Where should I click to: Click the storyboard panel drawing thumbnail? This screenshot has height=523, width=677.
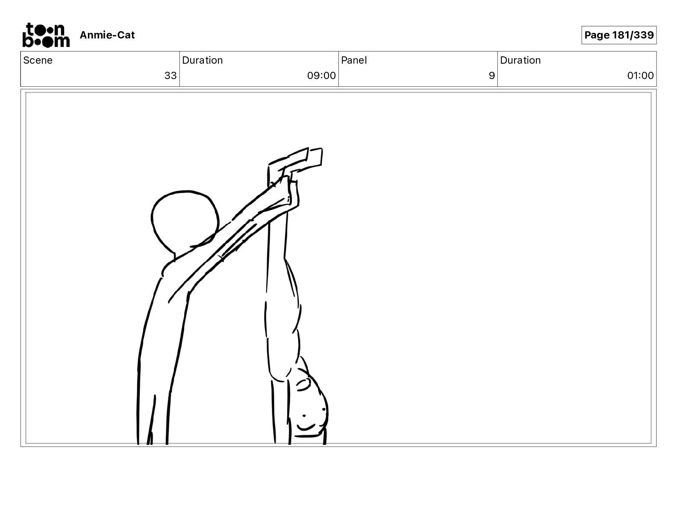click(338, 268)
